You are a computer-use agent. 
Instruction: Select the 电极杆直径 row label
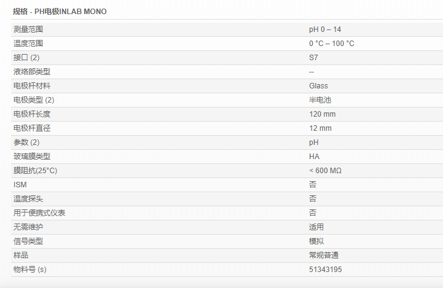(x=32, y=128)
